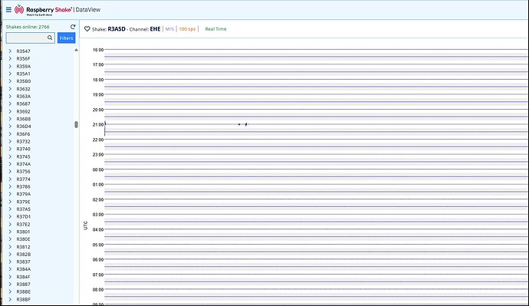Select station R37E2 in the list
529x306 pixels.
coord(23,225)
